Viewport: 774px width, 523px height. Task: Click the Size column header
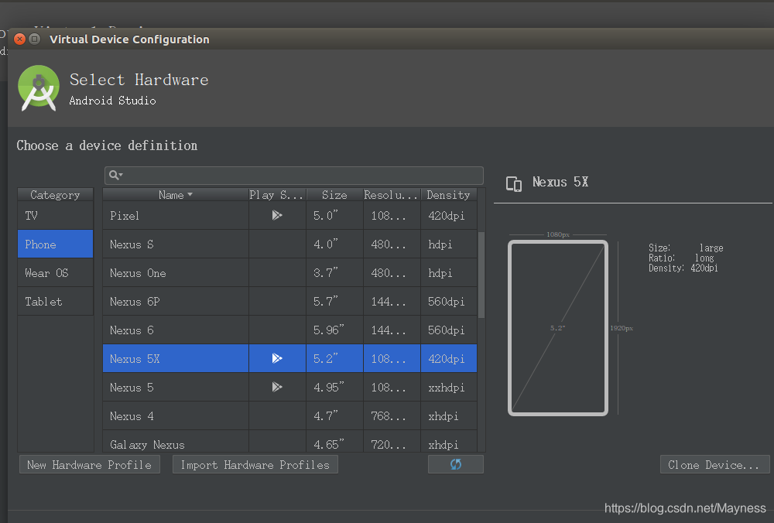point(334,195)
